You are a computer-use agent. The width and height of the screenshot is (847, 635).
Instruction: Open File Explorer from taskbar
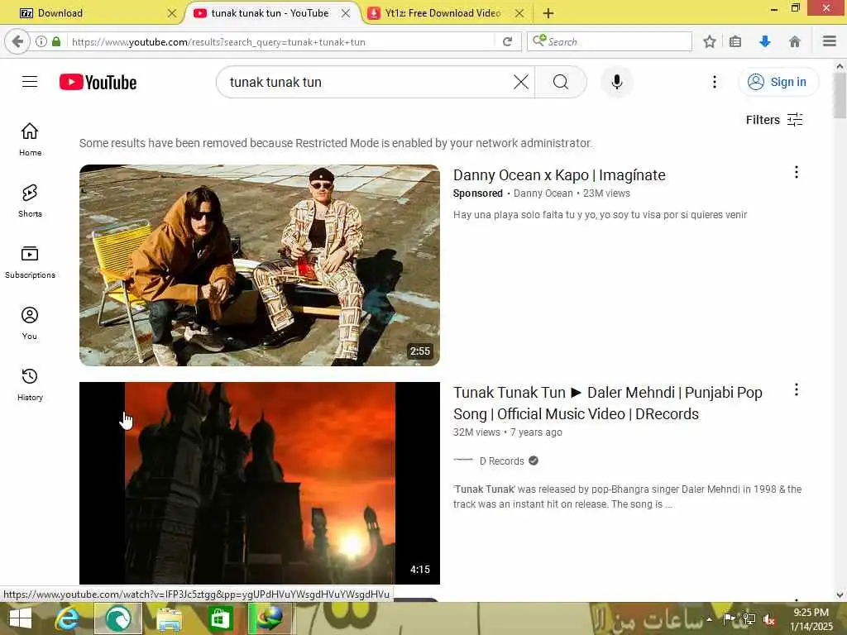[169, 618]
